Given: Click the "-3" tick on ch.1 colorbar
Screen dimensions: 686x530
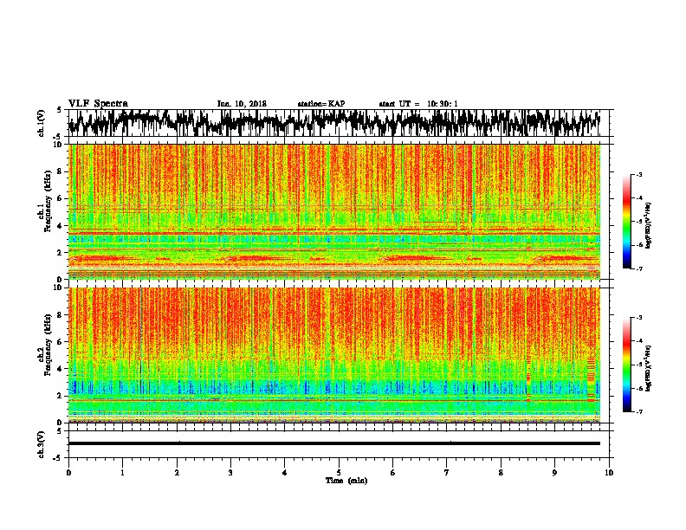Looking at the screenshot, I should tap(638, 174).
